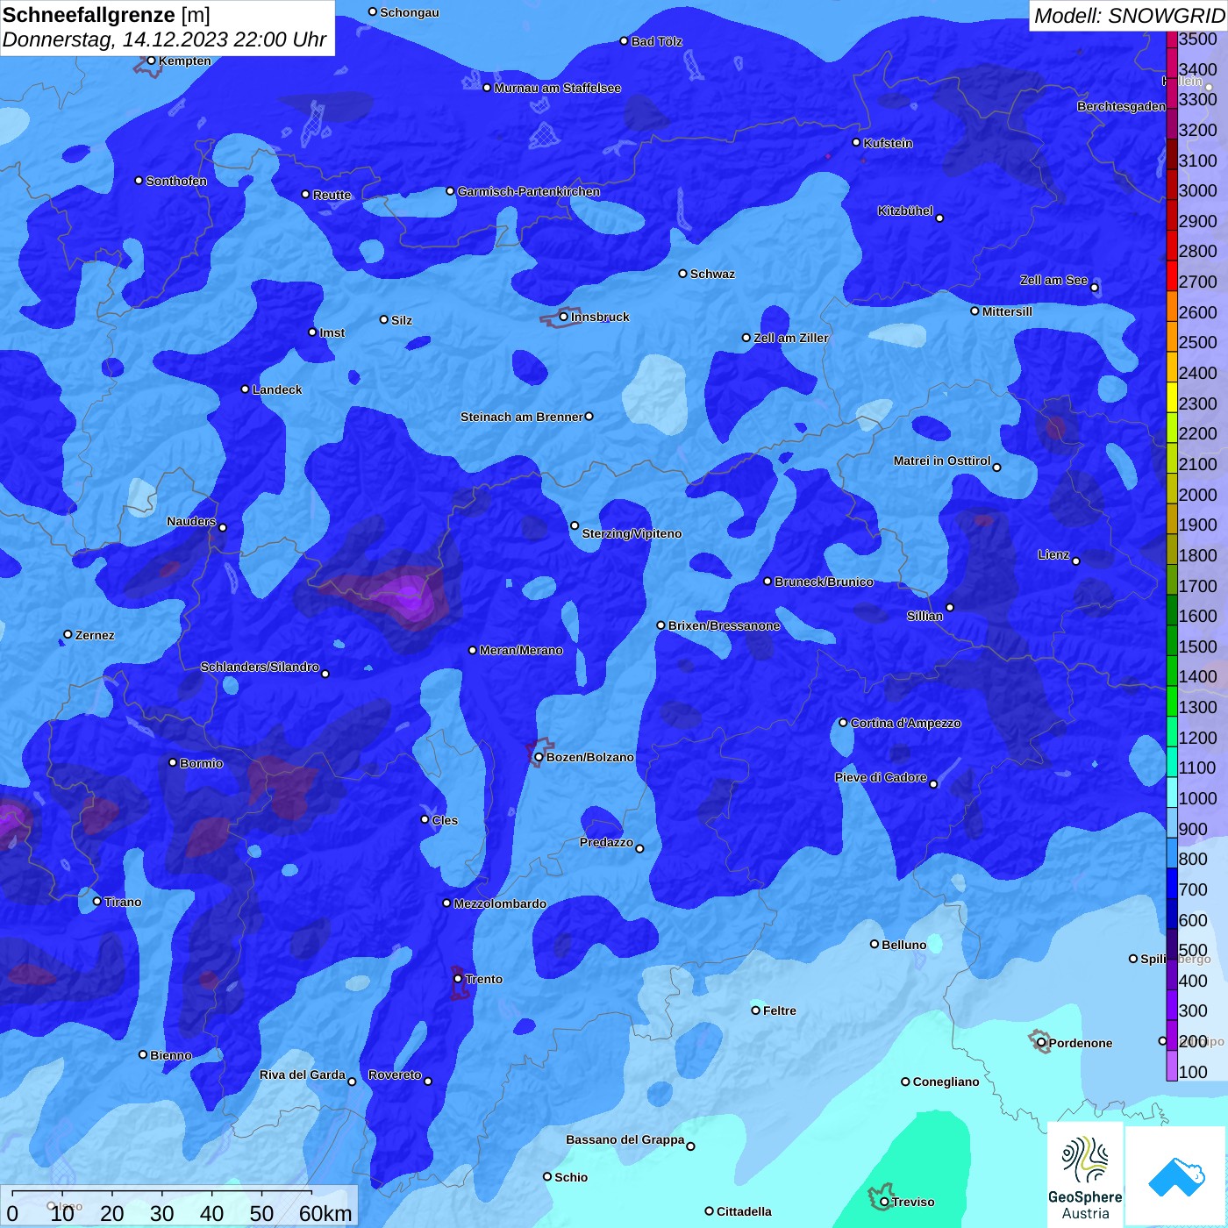Click the Nauders label

coord(191,521)
